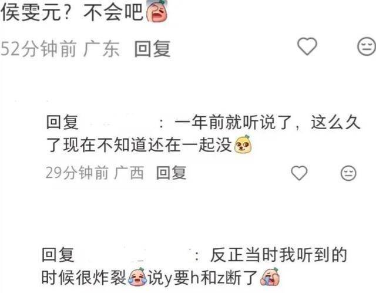Viewport: 376px width, 293px height.
Task: Click the laughing-crying emoji after 很炸裂
Action: coord(137,277)
